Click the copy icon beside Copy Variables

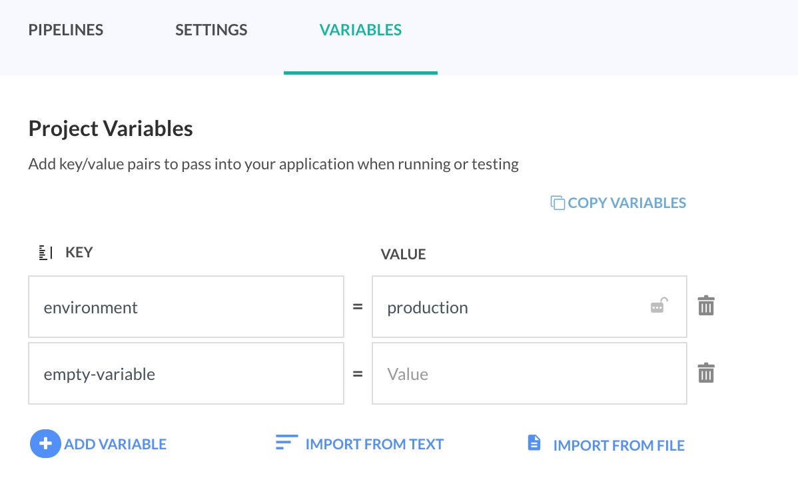coord(558,203)
